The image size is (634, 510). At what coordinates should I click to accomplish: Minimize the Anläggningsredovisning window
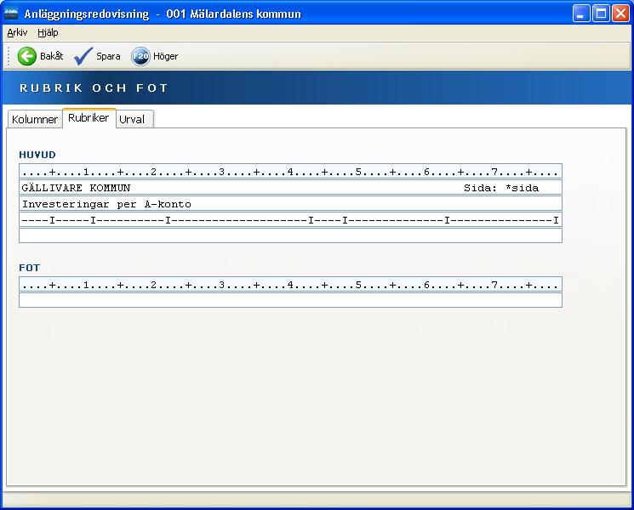581,14
